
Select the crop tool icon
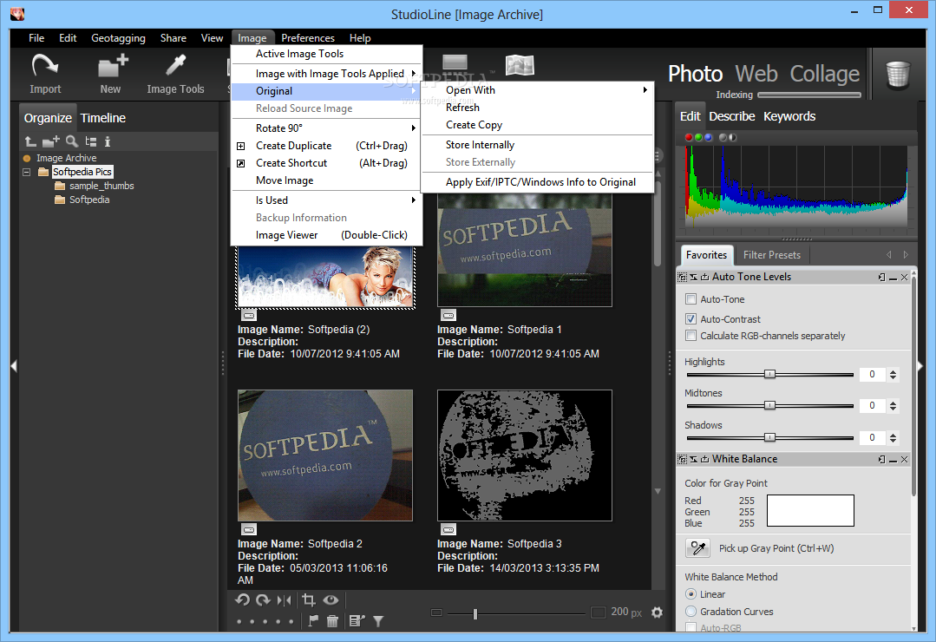(x=309, y=599)
